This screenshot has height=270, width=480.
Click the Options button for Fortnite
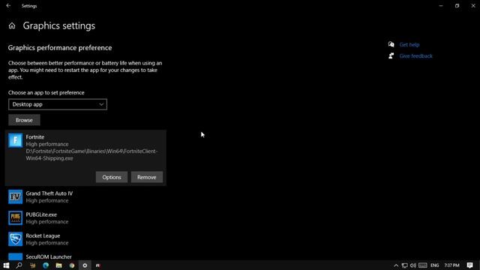coord(112,177)
